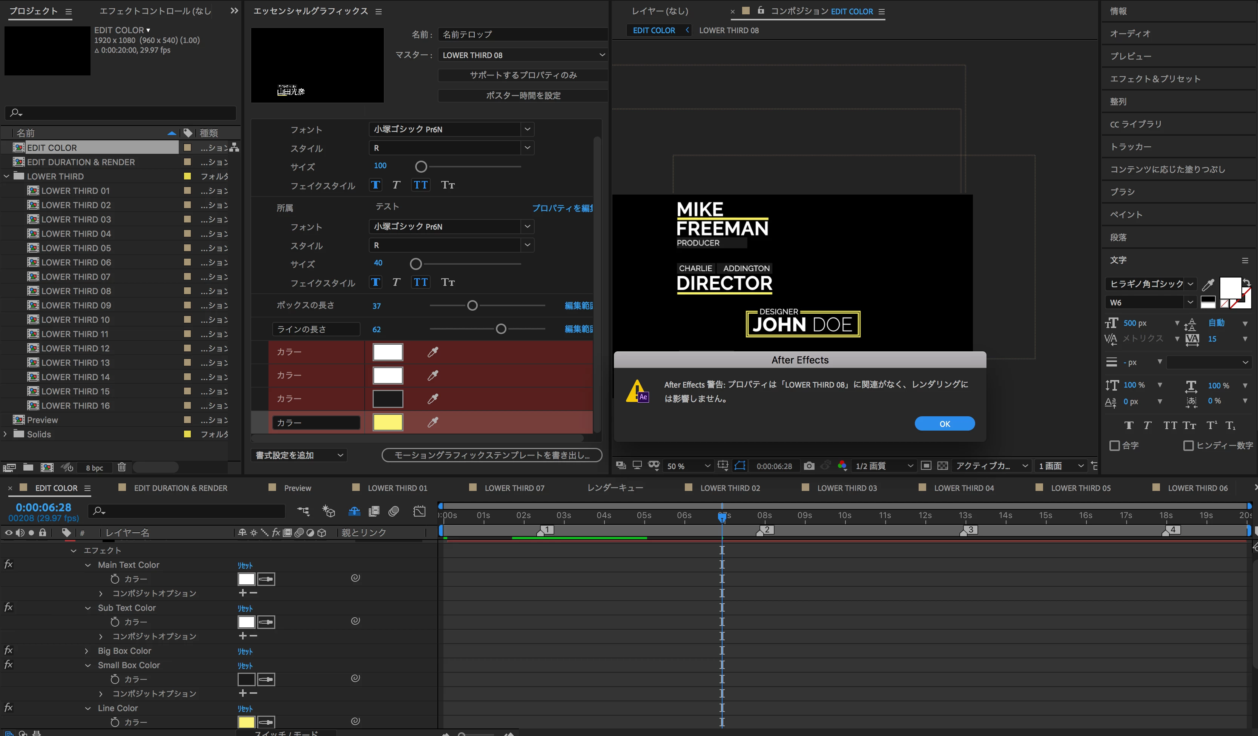Viewport: 1258px width, 736px height.
Task: Click the ポスター時間を設定 button
Action: (523, 95)
